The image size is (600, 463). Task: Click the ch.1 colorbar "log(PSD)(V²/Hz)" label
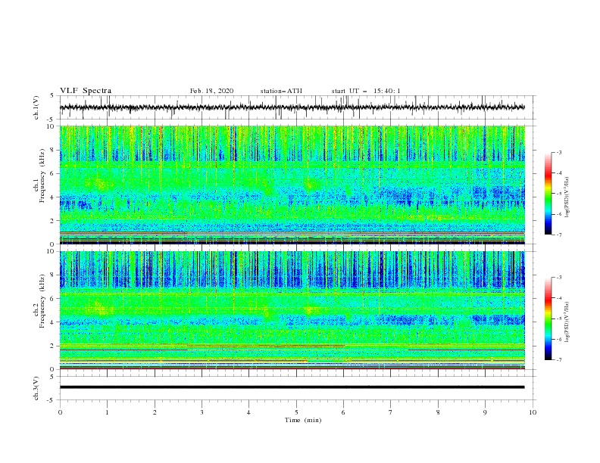pyautogui.click(x=567, y=197)
